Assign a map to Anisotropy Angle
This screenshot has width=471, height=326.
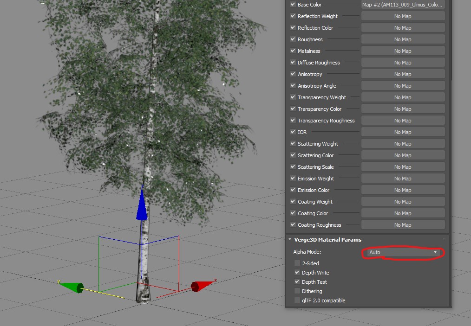pos(403,86)
